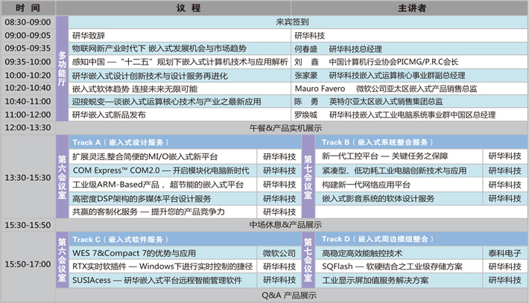This screenshot has height=303, width=529.
Task: Click 第七会议室 label beside Track B
Action: pyautogui.click(x=308, y=177)
